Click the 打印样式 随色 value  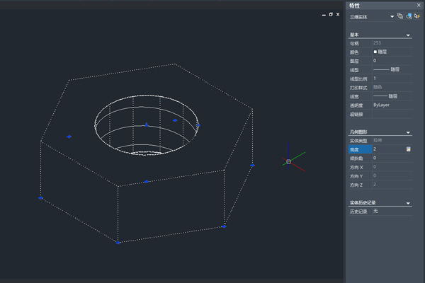(392, 87)
